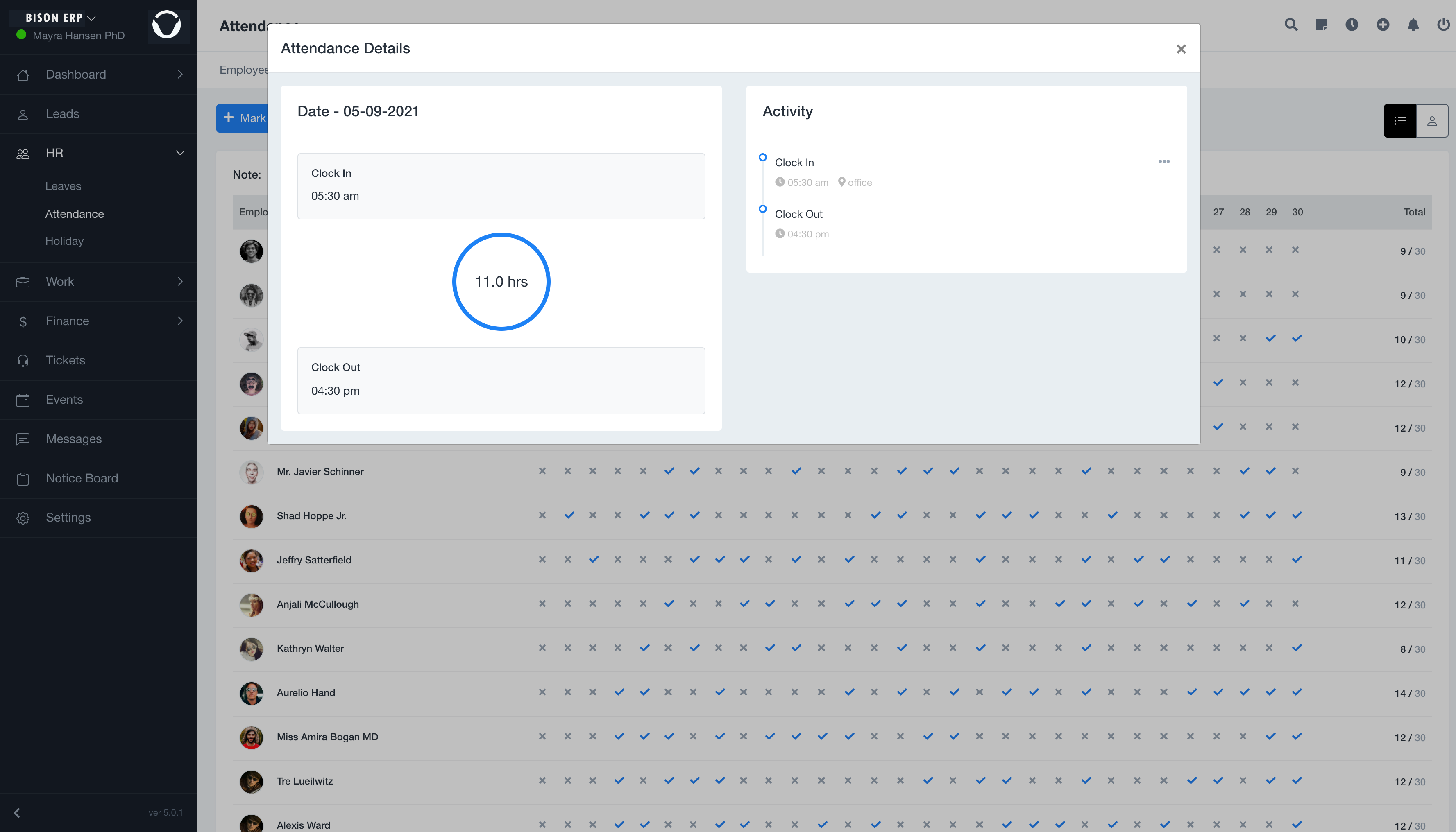Toggle Shad Hoppe Jr.'s day 1 attendance checkmark

coord(542,515)
